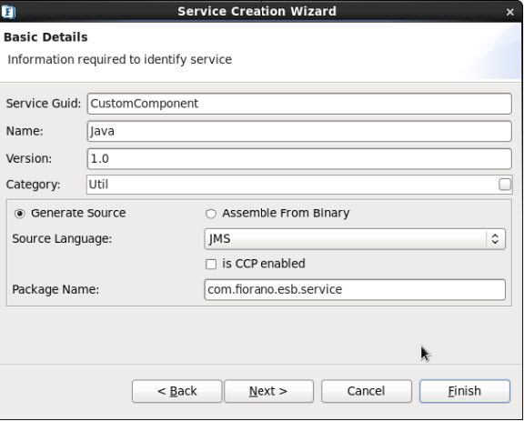Viewport: 524px width, 421px height.
Task: Choose the Assemble From Binary radio option
Action: tap(211, 213)
